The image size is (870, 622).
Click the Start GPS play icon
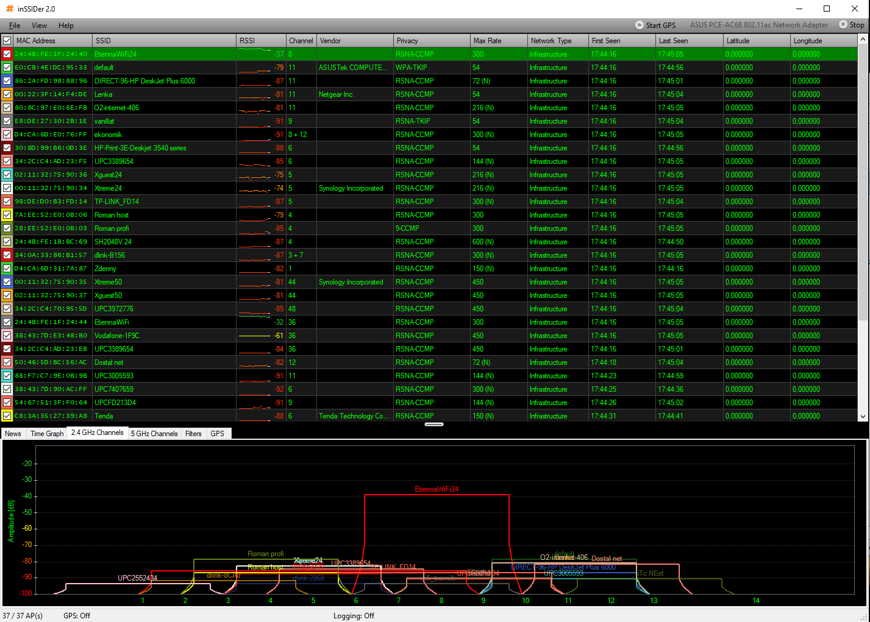pyautogui.click(x=639, y=25)
